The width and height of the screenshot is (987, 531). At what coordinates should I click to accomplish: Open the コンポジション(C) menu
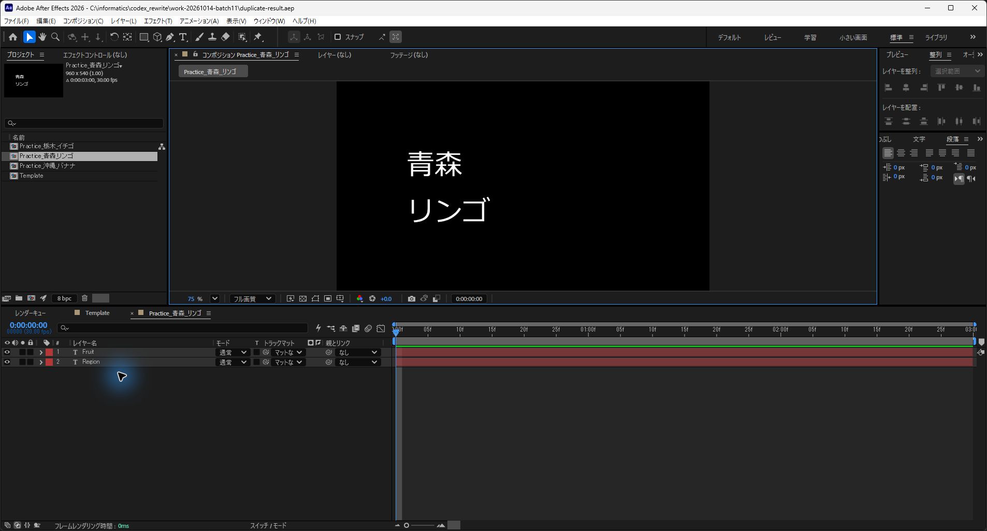click(x=83, y=21)
